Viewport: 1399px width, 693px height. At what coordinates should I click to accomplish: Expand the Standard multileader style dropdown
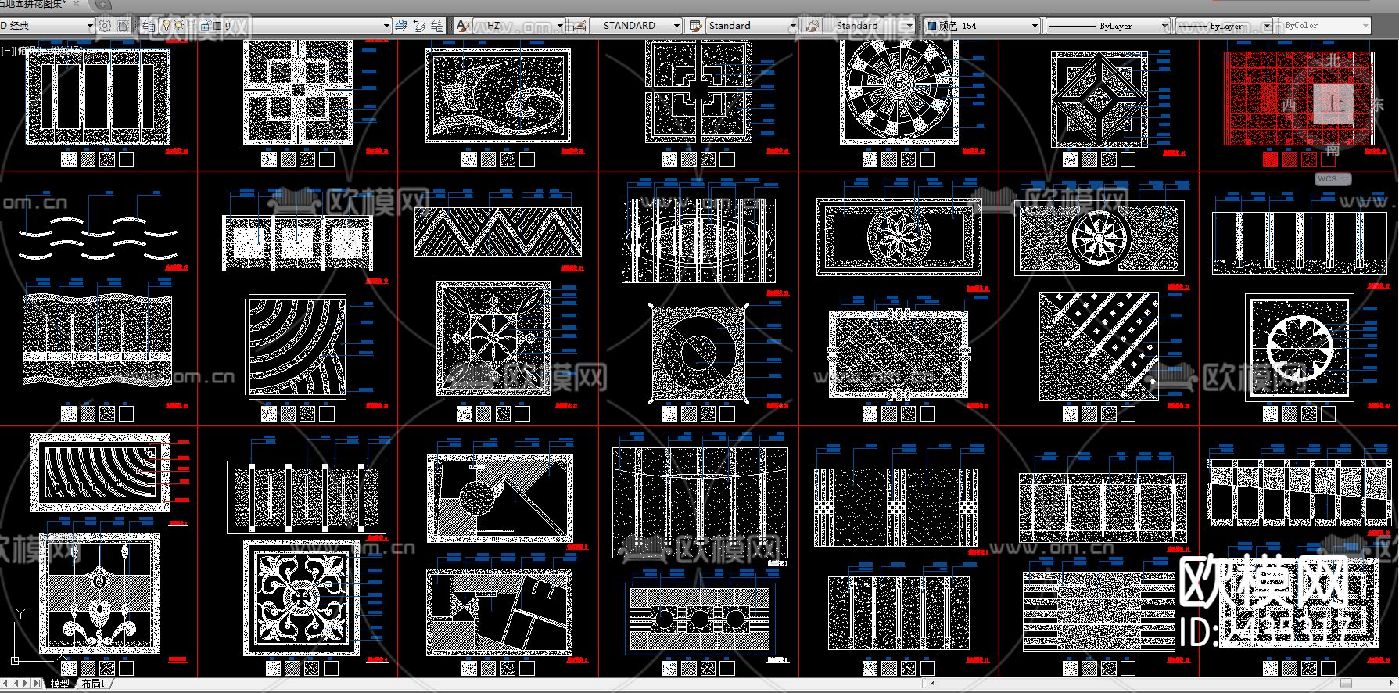tap(908, 26)
